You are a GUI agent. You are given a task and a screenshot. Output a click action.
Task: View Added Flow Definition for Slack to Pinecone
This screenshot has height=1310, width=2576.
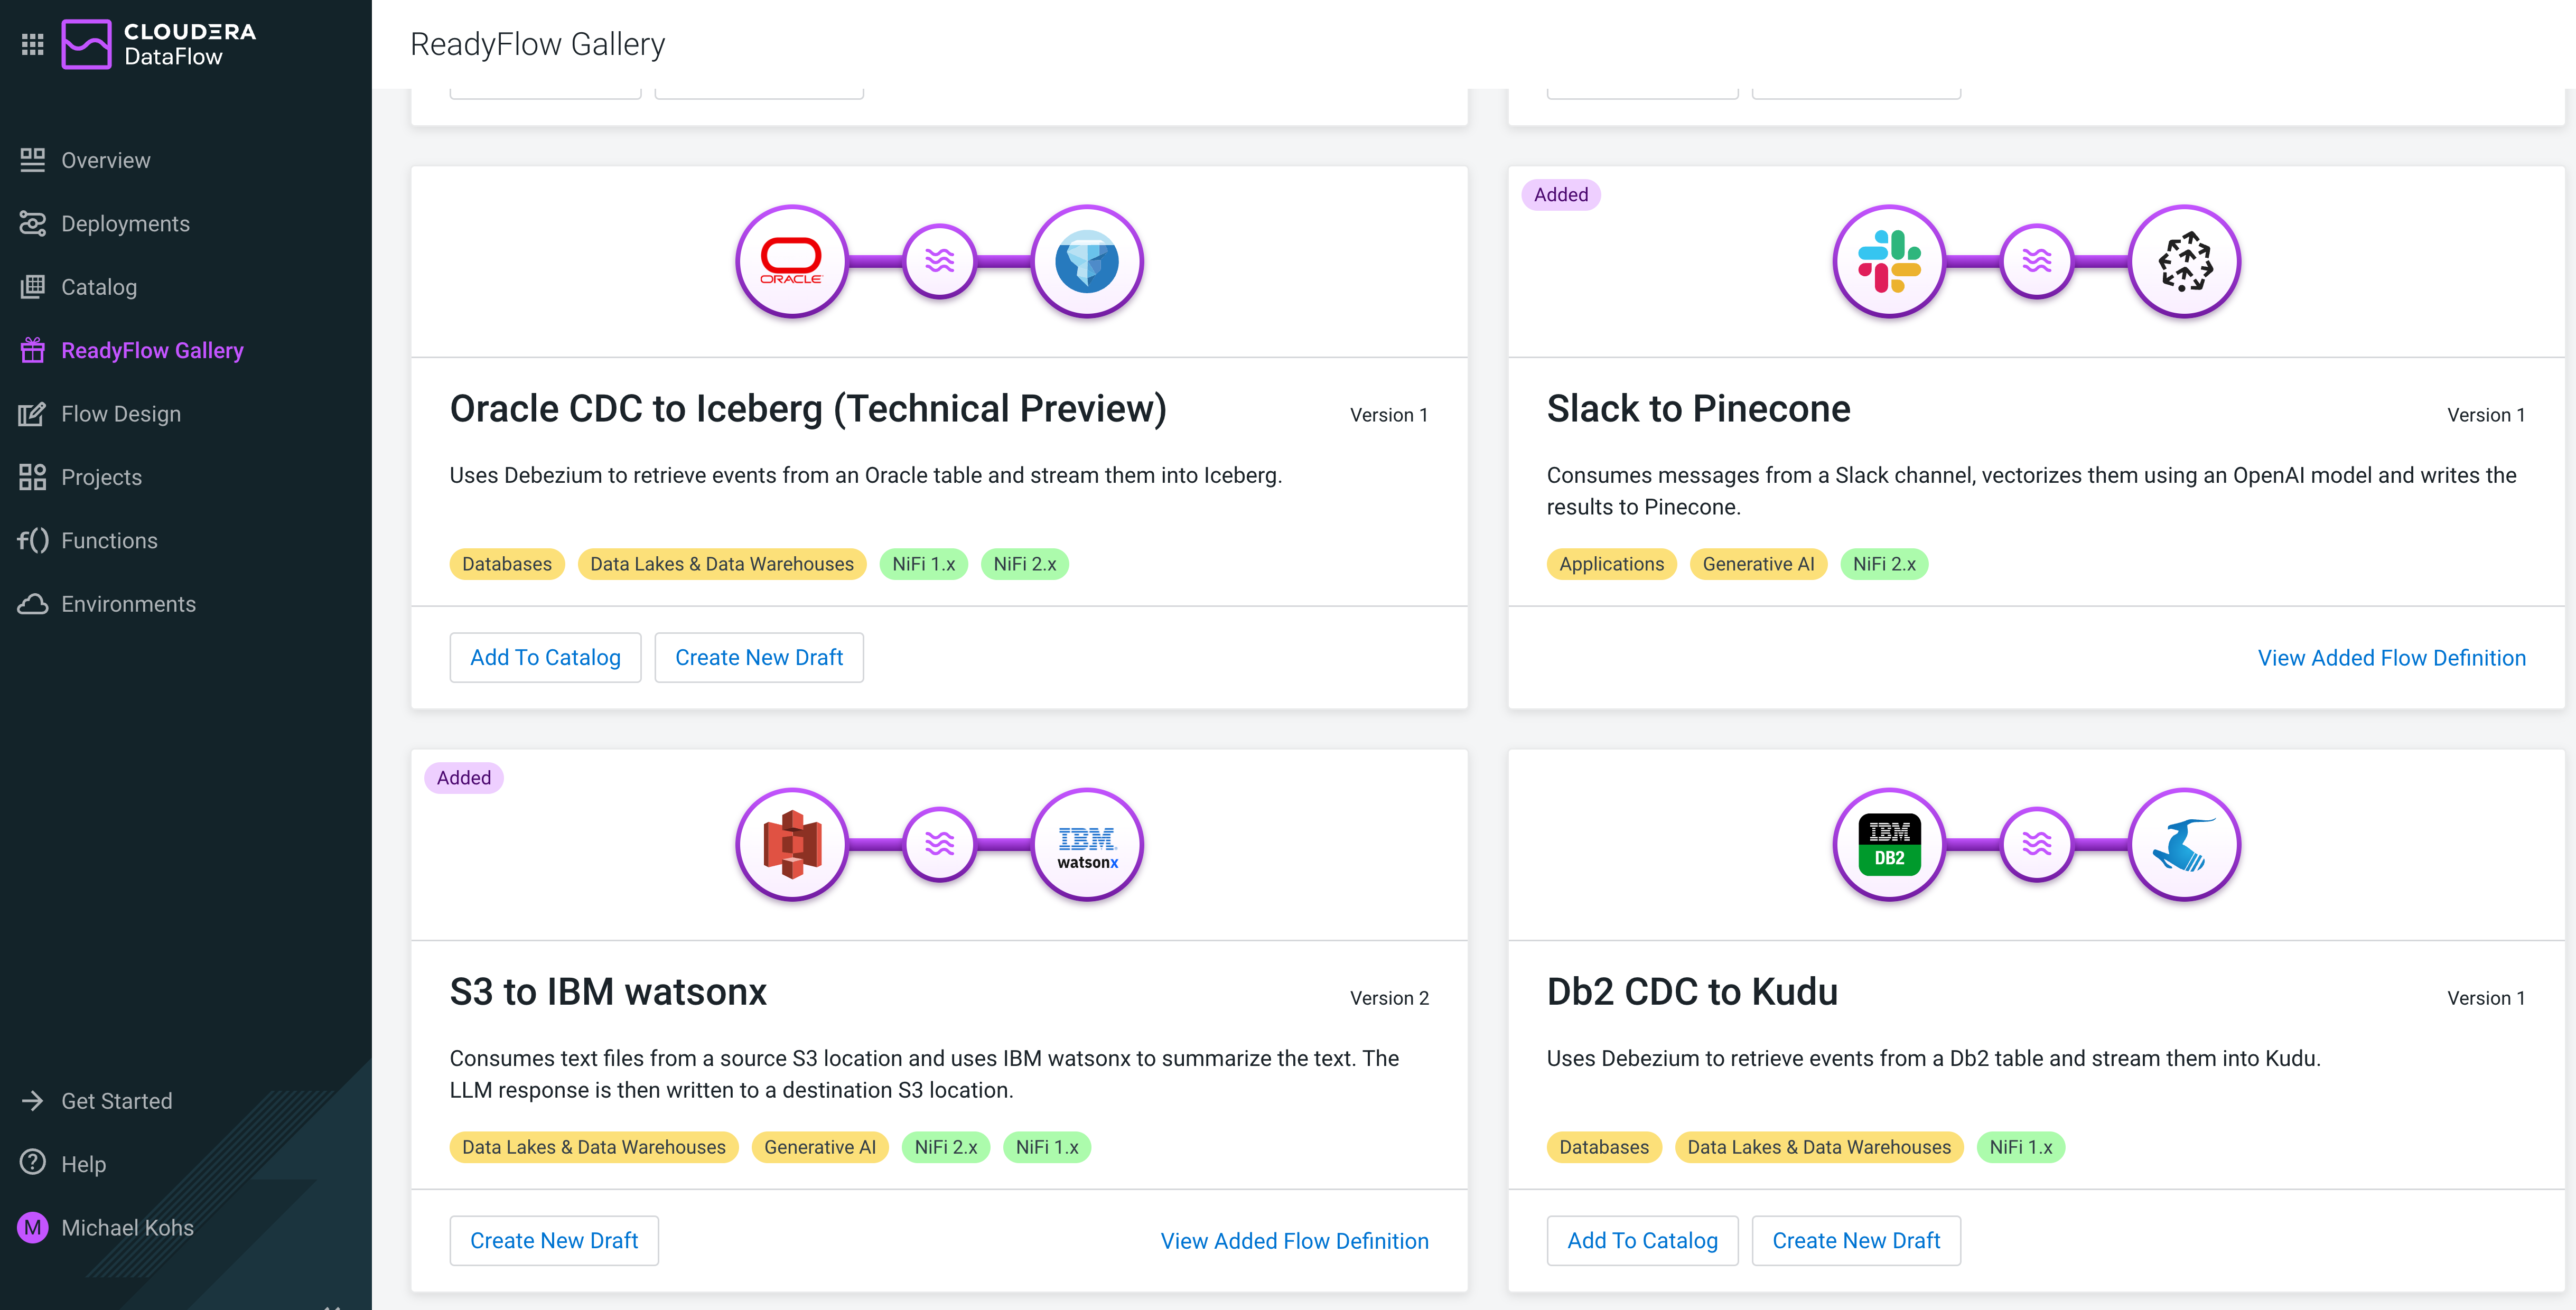2392,657
